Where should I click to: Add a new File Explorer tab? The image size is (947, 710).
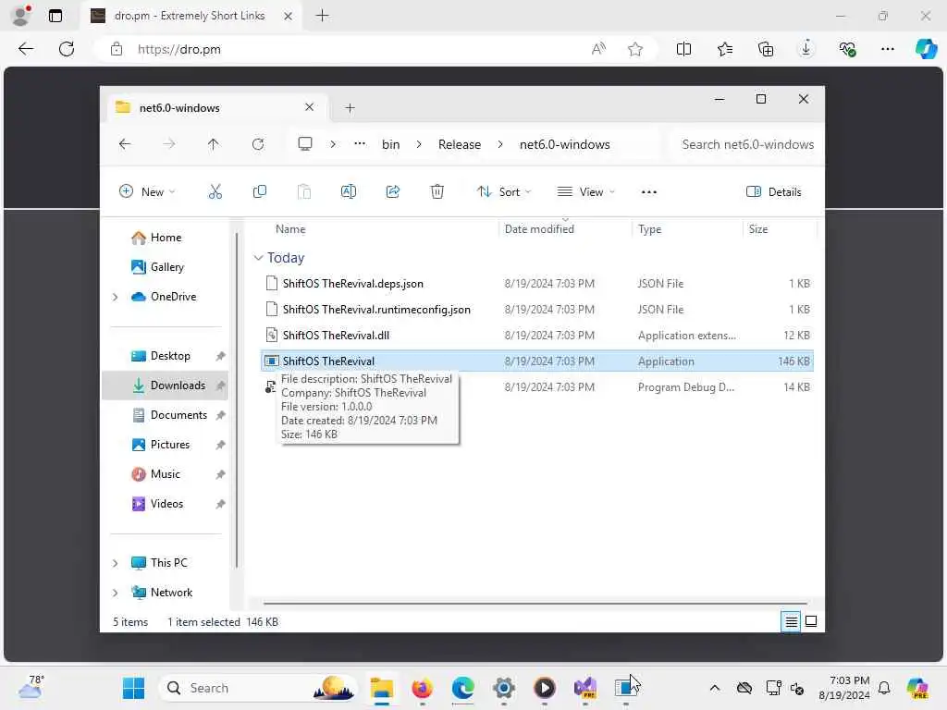coord(350,108)
